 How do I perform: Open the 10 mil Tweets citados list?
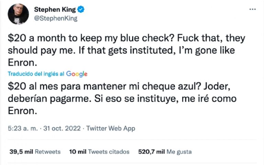pos(99,152)
